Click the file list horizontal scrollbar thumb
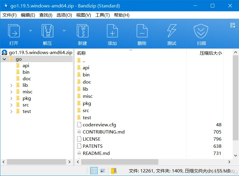 [120, 162]
